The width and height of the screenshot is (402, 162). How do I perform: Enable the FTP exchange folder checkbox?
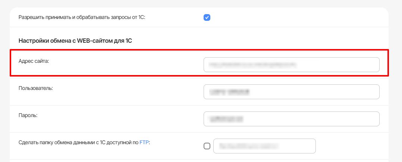[x=207, y=146]
